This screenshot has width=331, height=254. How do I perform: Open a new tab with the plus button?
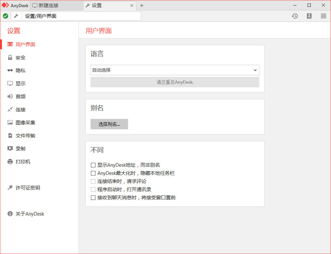pyautogui.click(x=141, y=6)
